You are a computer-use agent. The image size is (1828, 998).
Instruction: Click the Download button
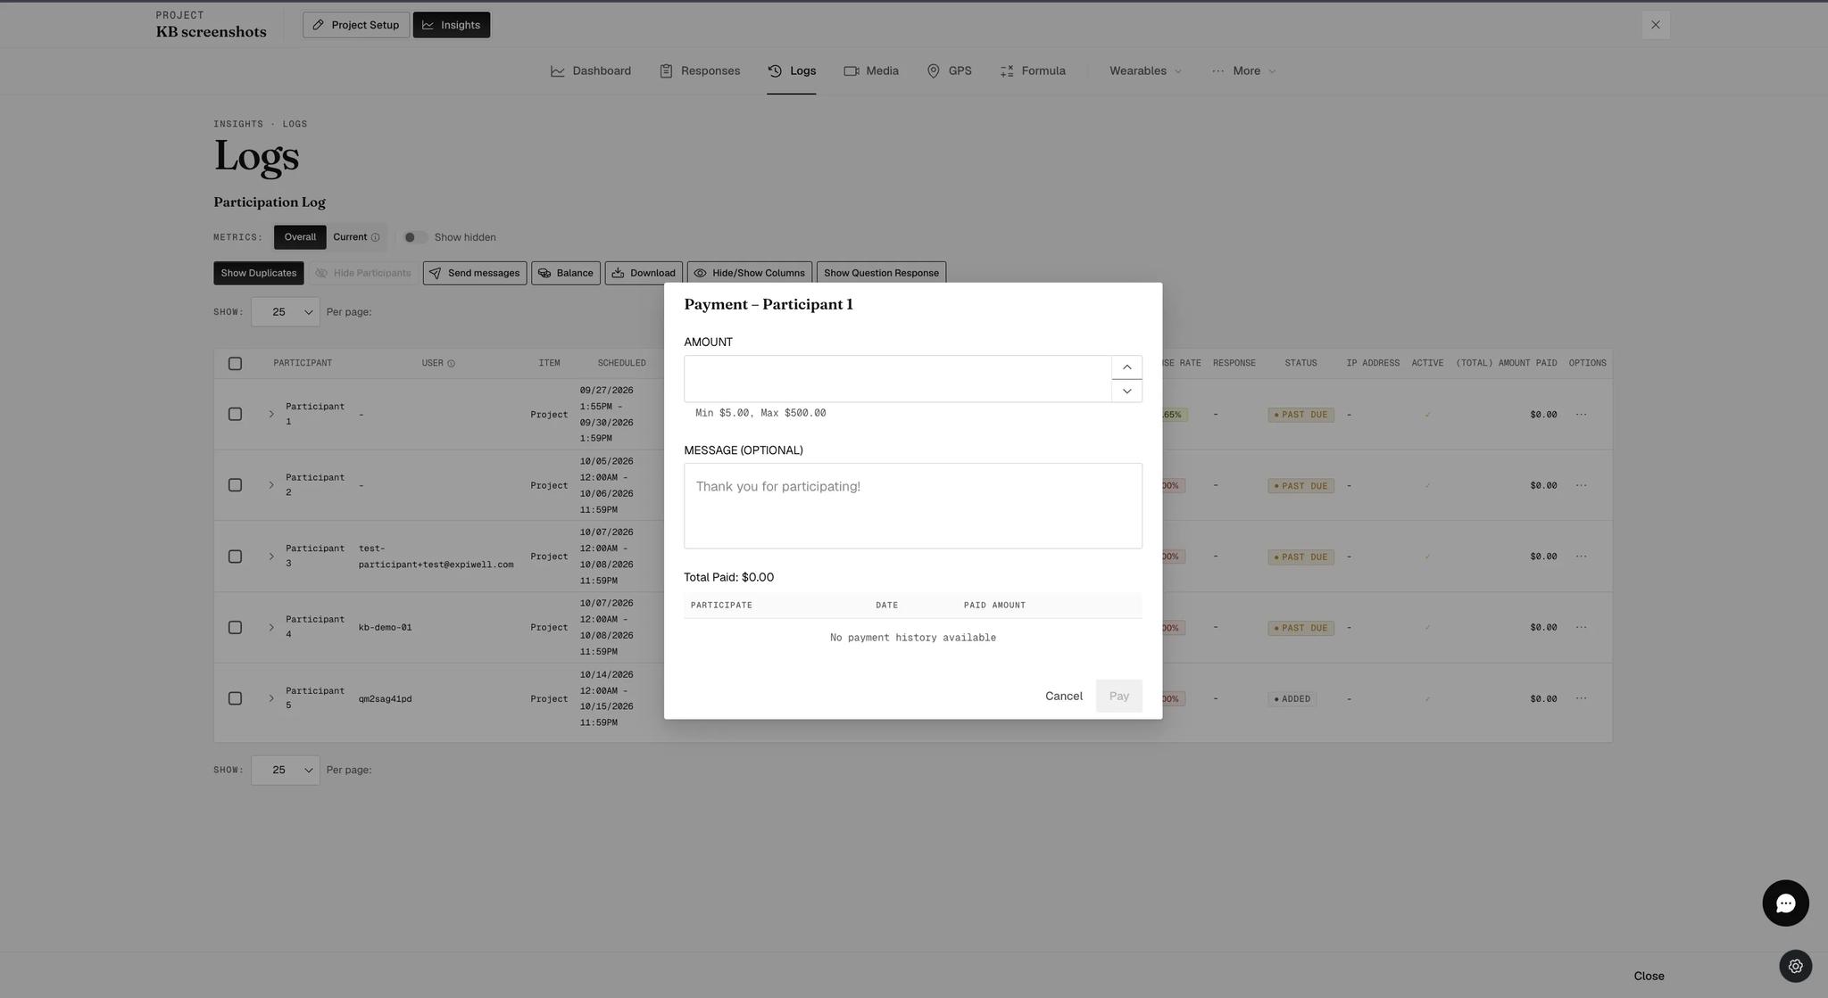[644, 274]
